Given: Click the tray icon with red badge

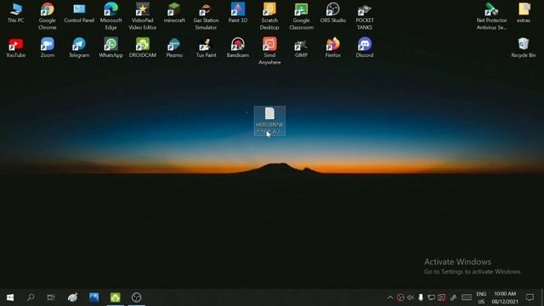Looking at the screenshot, I should pos(442,297).
